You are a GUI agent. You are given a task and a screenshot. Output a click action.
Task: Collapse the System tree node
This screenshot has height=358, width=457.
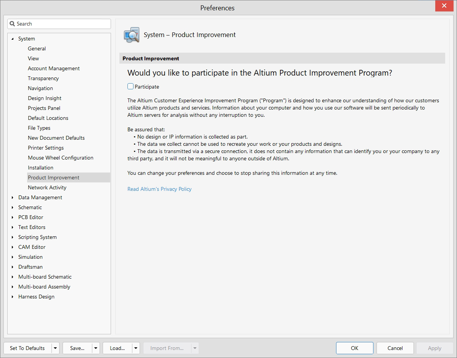coord(13,39)
